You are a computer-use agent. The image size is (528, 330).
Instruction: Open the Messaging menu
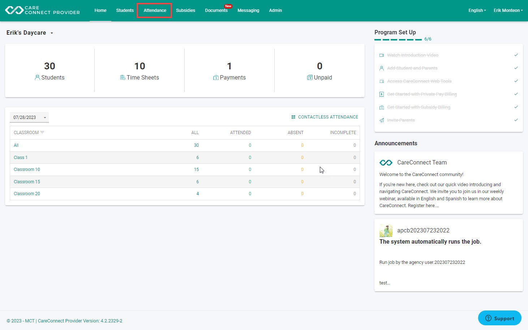(x=248, y=10)
